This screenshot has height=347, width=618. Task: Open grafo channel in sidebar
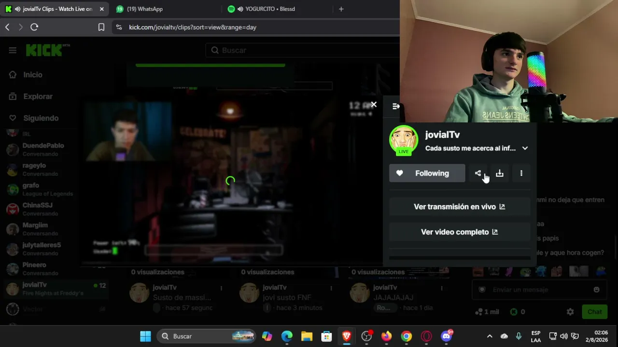click(56, 189)
